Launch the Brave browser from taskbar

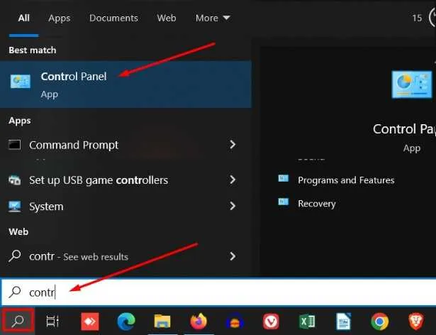click(x=416, y=321)
